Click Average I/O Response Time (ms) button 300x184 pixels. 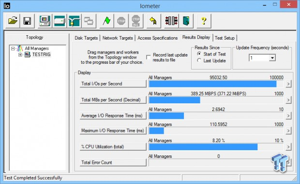point(113,116)
